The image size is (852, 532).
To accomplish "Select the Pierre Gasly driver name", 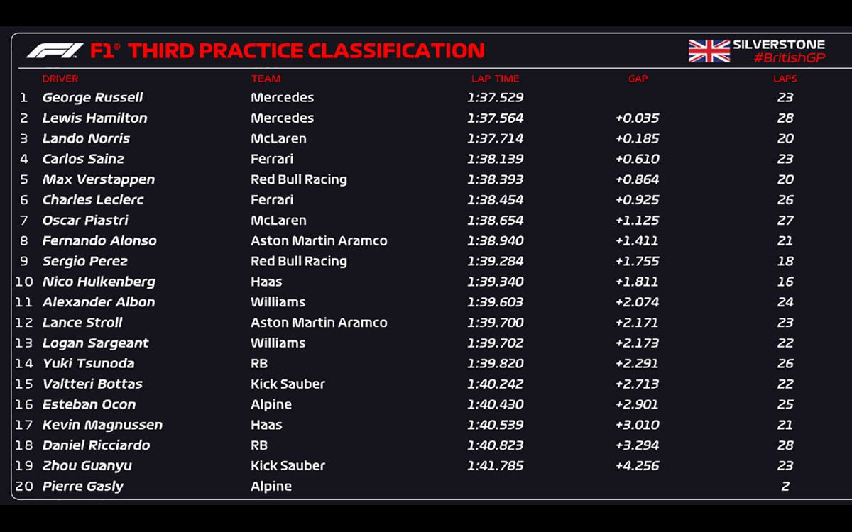I will 82,487.
